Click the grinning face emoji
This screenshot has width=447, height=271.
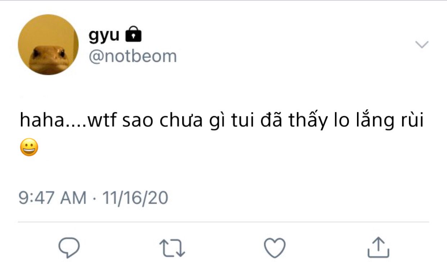pos(29,148)
